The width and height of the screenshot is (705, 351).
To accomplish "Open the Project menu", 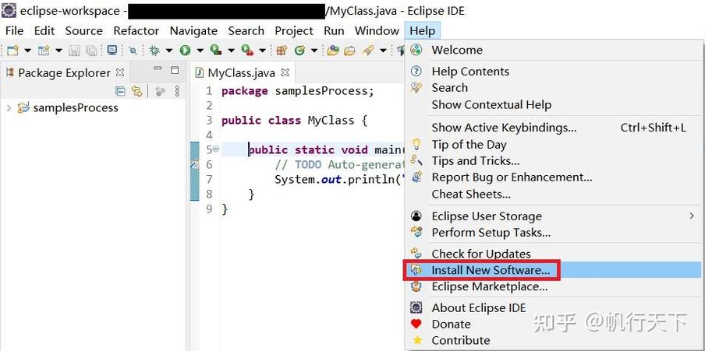I will (x=294, y=31).
